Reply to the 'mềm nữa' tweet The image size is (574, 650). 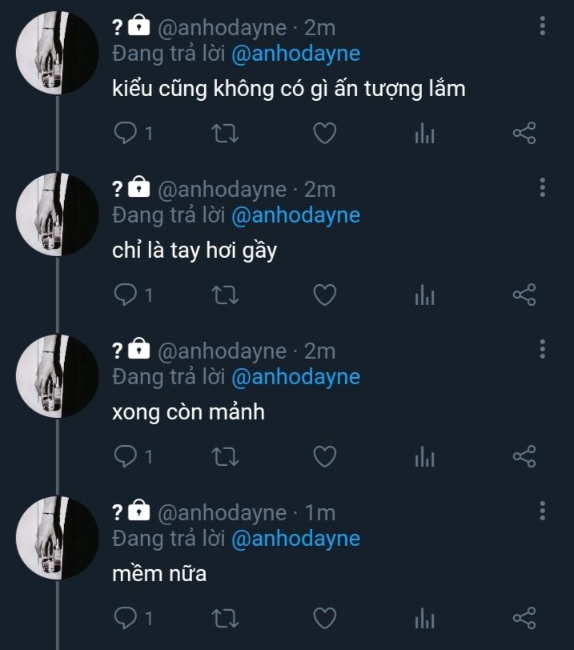point(126,618)
